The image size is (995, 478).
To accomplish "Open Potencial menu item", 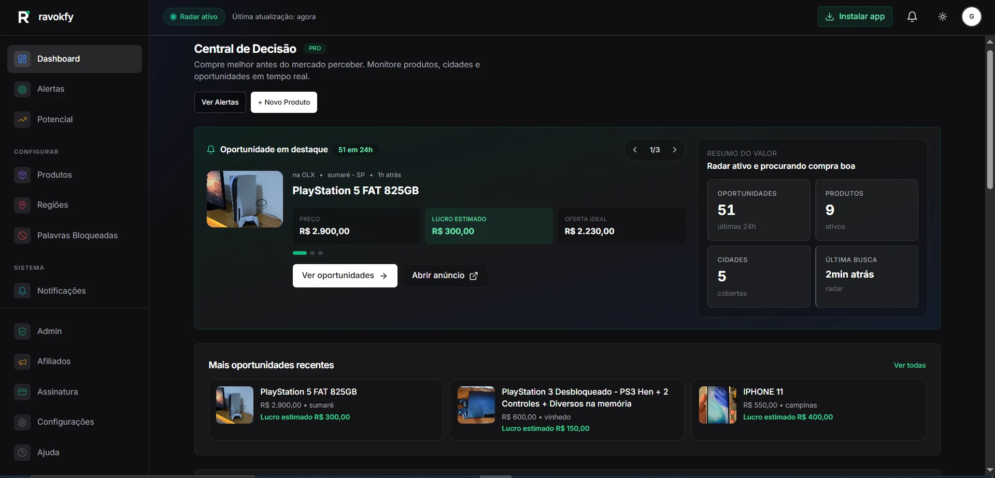I will (x=75, y=120).
